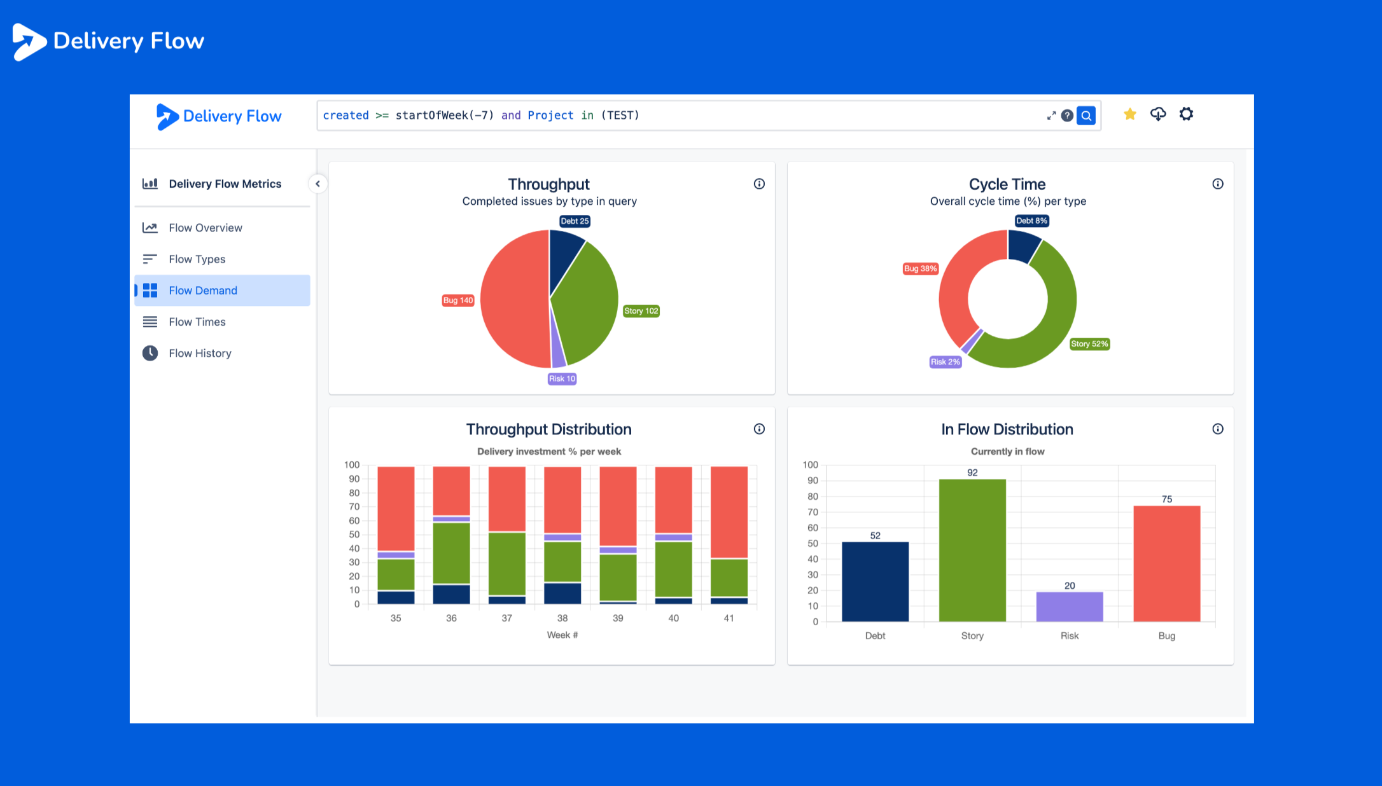The width and height of the screenshot is (1382, 786).
Task: Show info for the Cycle Time chart
Action: (x=1217, y=184)
